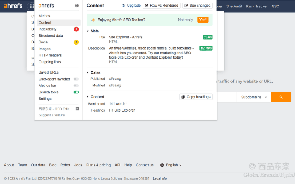The image size is (295, 184).
Task: Open Team footer link
Action: (22, 165)
